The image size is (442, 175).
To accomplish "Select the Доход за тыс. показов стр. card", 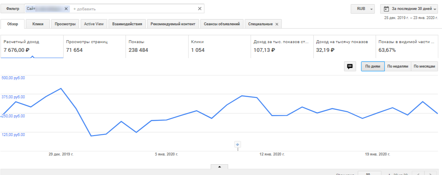I will (x=282, y=46).
